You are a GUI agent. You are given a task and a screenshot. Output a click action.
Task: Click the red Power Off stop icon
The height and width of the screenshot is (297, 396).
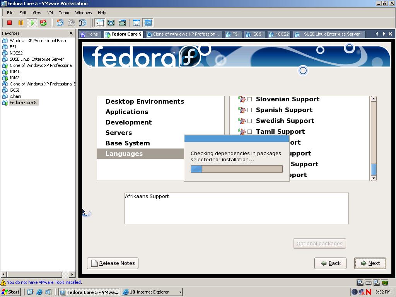10,23
